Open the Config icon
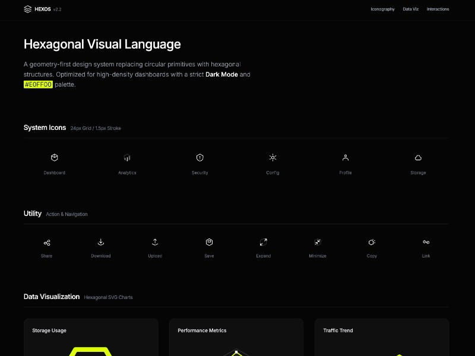 coord(273,157)
